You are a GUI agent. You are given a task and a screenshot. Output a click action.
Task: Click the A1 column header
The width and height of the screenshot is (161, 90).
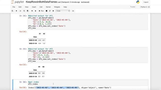point(40,34)
